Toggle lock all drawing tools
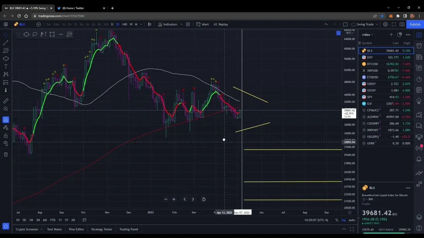424x238 pixels. 6,136
